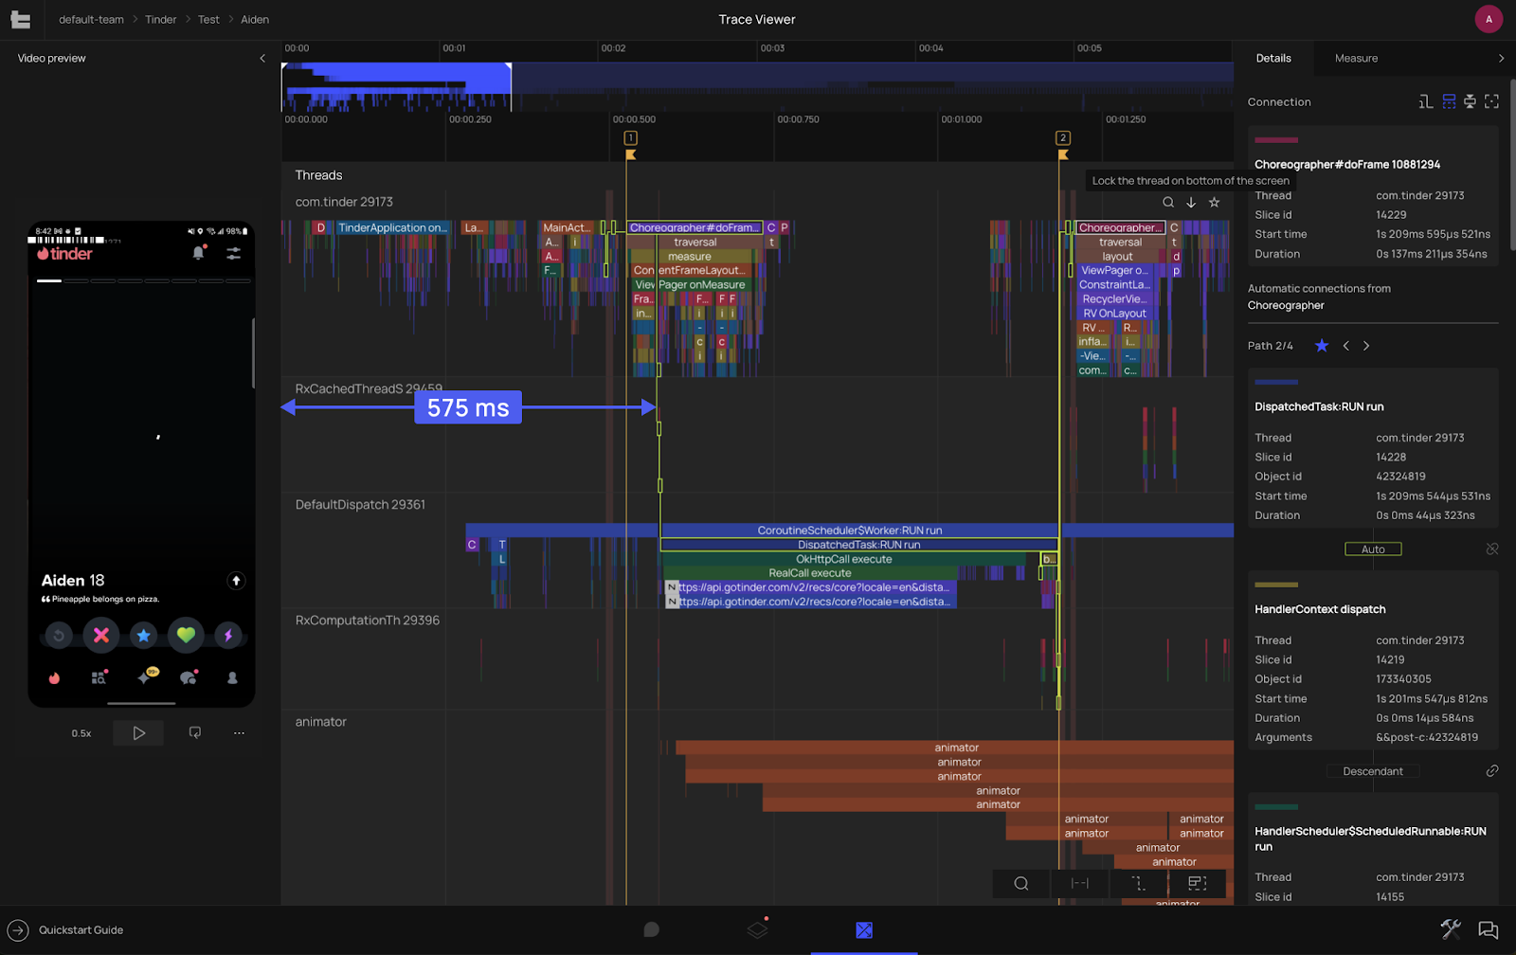
Task: Click Test breadcrumb
Action: pos(208,20)
